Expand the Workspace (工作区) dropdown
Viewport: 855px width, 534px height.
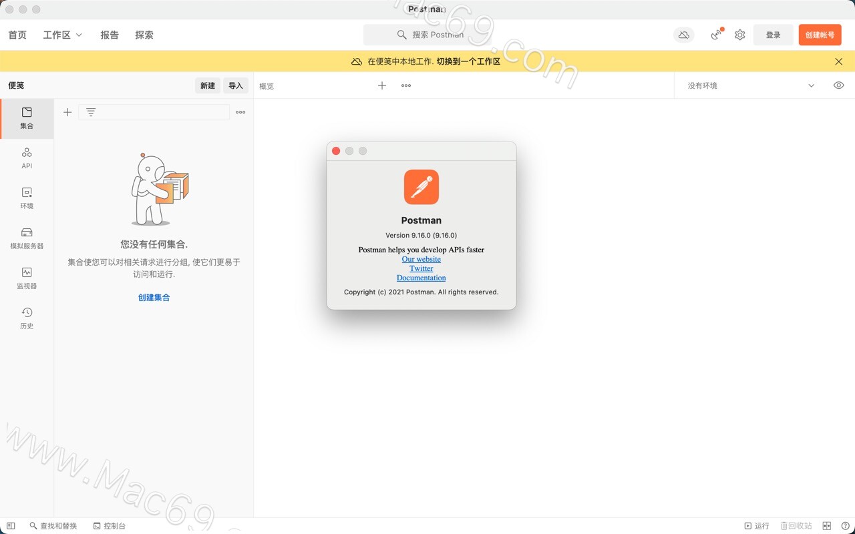point(62,35)
